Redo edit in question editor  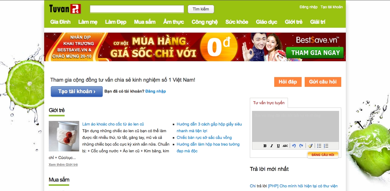click(x=301, y=146)
